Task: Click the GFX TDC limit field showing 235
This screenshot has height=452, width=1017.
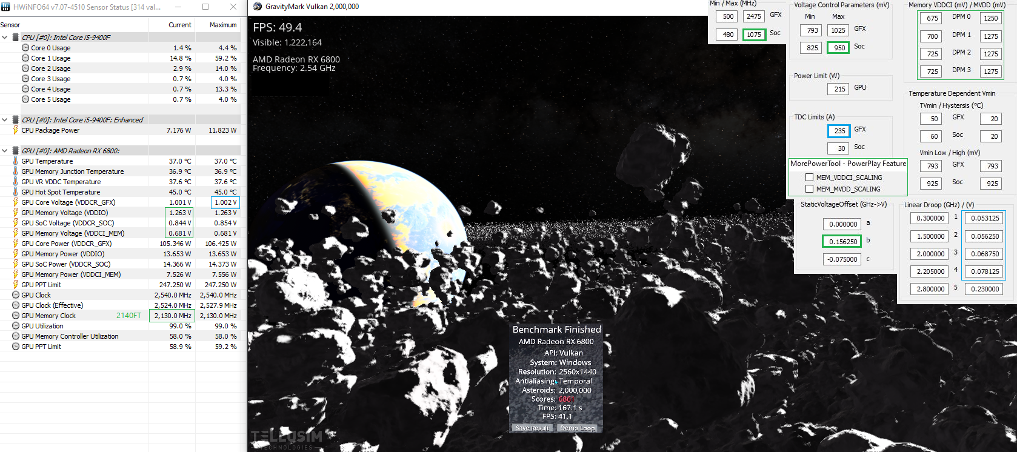Action: (x=839, y=131)
